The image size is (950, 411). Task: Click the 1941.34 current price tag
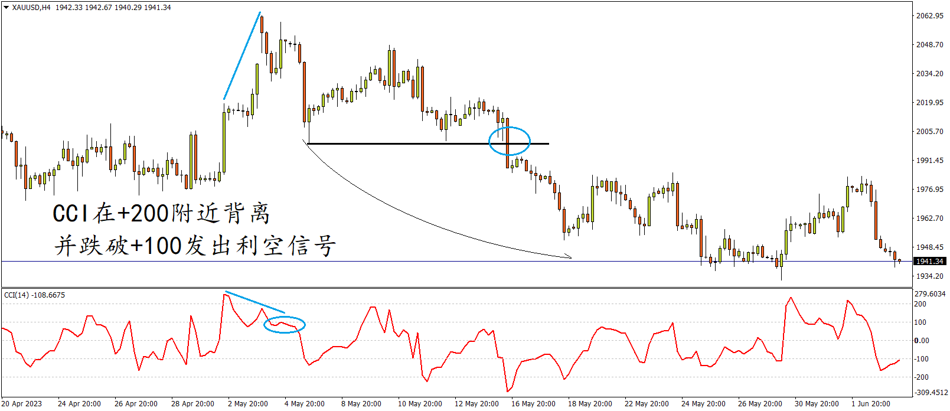point(930,261)
